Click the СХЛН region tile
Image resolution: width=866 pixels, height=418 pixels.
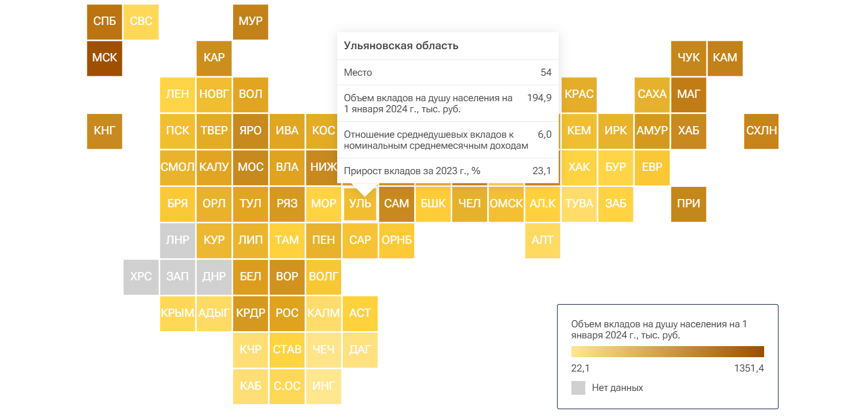[761, 131]
